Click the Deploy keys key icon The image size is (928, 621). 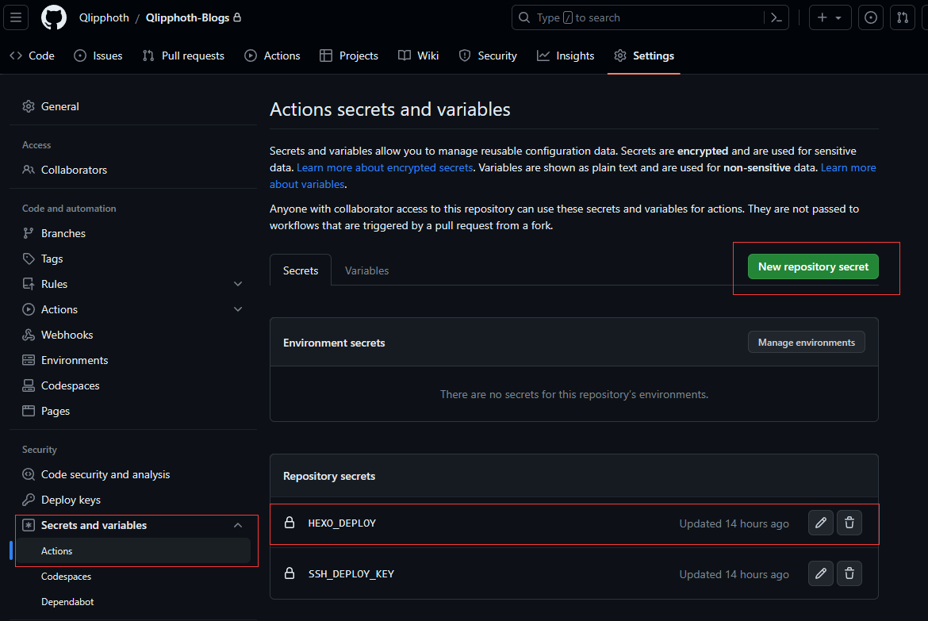point(29,500)
